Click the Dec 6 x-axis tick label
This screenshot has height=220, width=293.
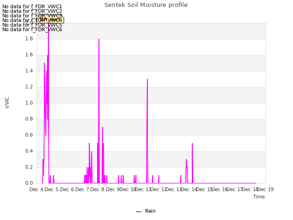[x=67, y=189]
